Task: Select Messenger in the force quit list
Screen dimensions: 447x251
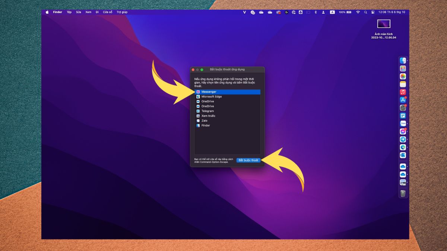Action: click(x=227, y=92)
